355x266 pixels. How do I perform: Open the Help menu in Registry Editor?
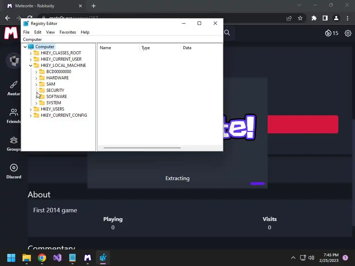tap(85, 32)
